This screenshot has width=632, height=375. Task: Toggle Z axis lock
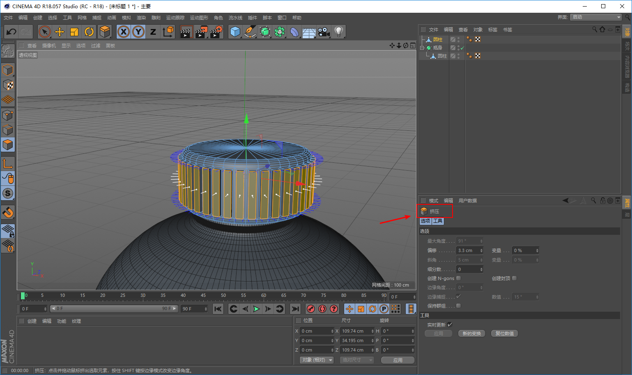pos(153,32)
